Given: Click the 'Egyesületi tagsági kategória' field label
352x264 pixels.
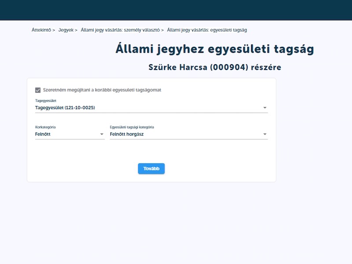Looking at the screenshot, I should (x=132, y=127).
